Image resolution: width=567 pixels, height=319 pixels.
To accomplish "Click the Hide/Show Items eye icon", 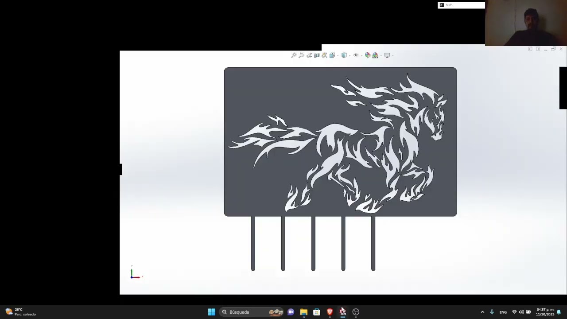I will (x=356, y=55).
